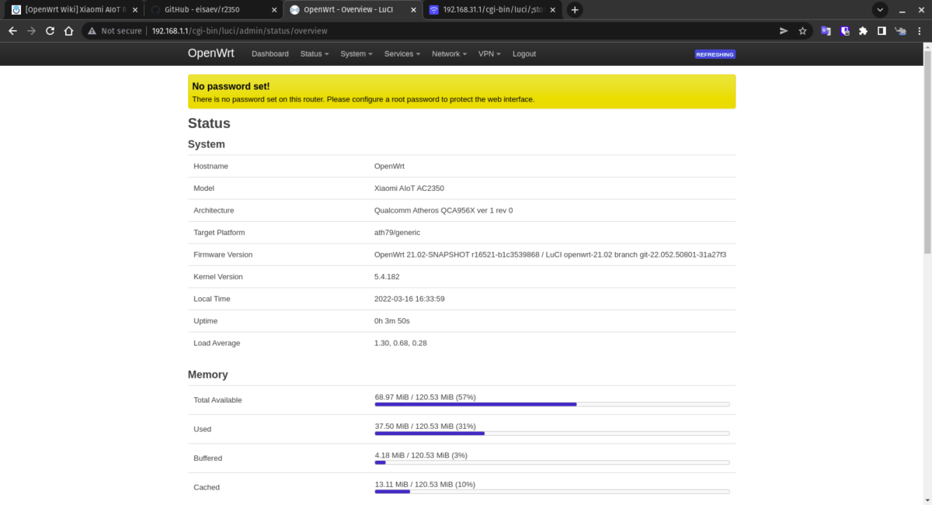Expand the System dropdown menu

[356, 54]
